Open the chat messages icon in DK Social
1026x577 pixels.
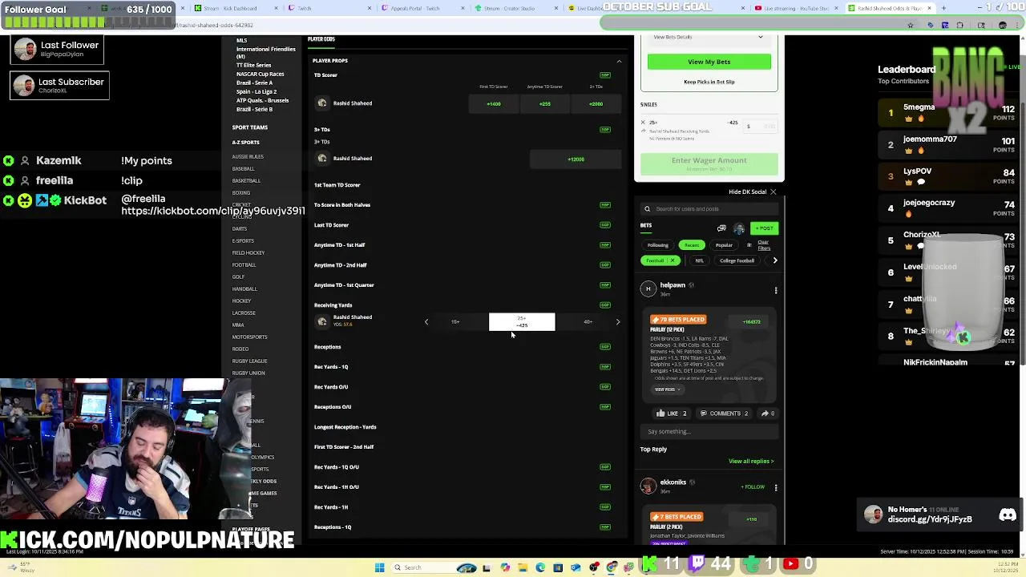(721, 228)
